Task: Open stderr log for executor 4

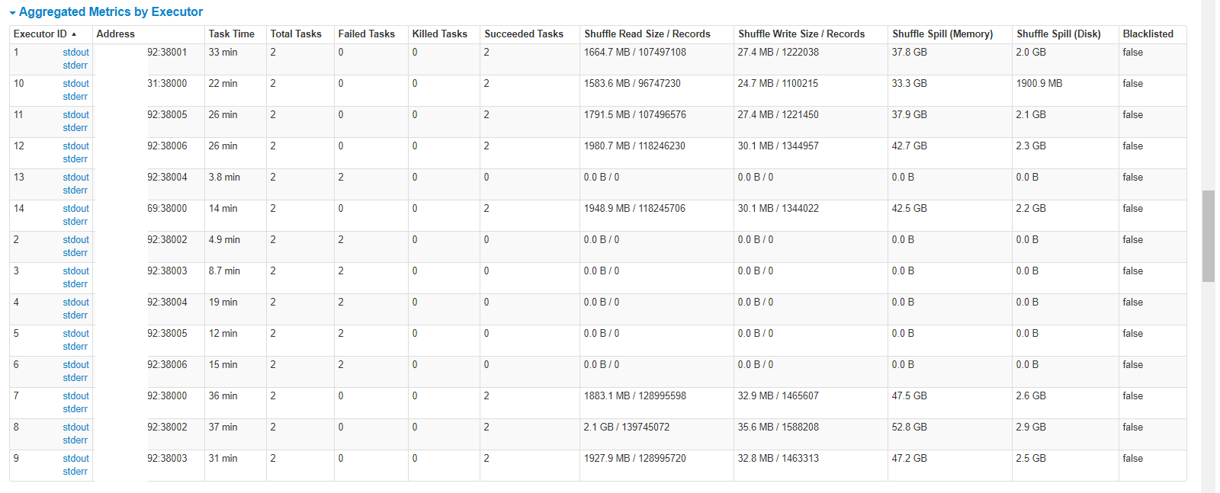Action: pyautogui.click(x=75, y=315)
